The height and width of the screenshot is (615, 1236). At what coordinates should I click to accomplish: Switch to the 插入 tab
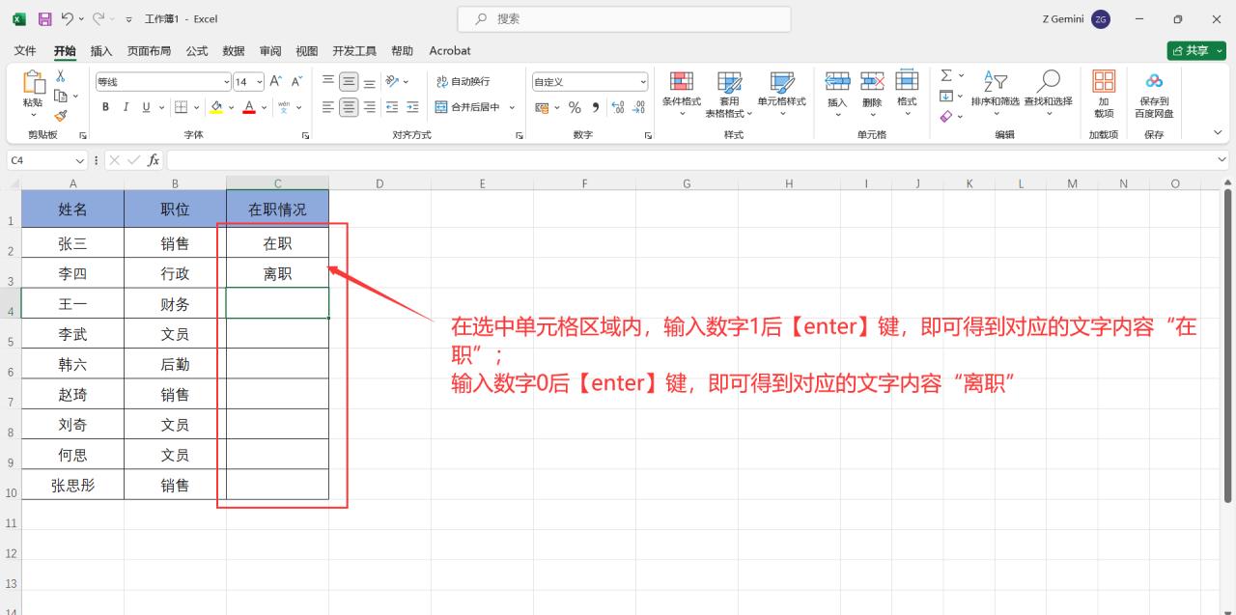click(x=101, y=51)
